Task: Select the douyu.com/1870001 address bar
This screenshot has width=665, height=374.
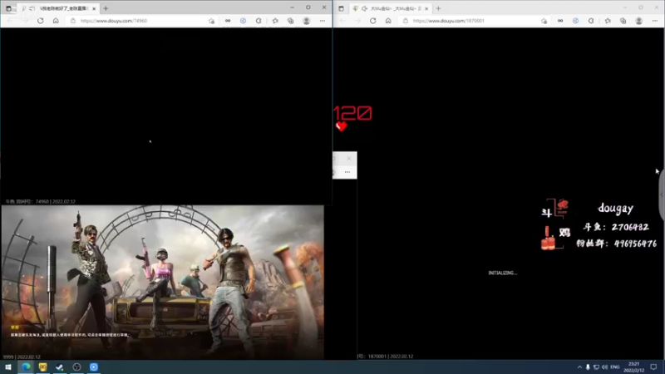Action: tap(472, 21)
